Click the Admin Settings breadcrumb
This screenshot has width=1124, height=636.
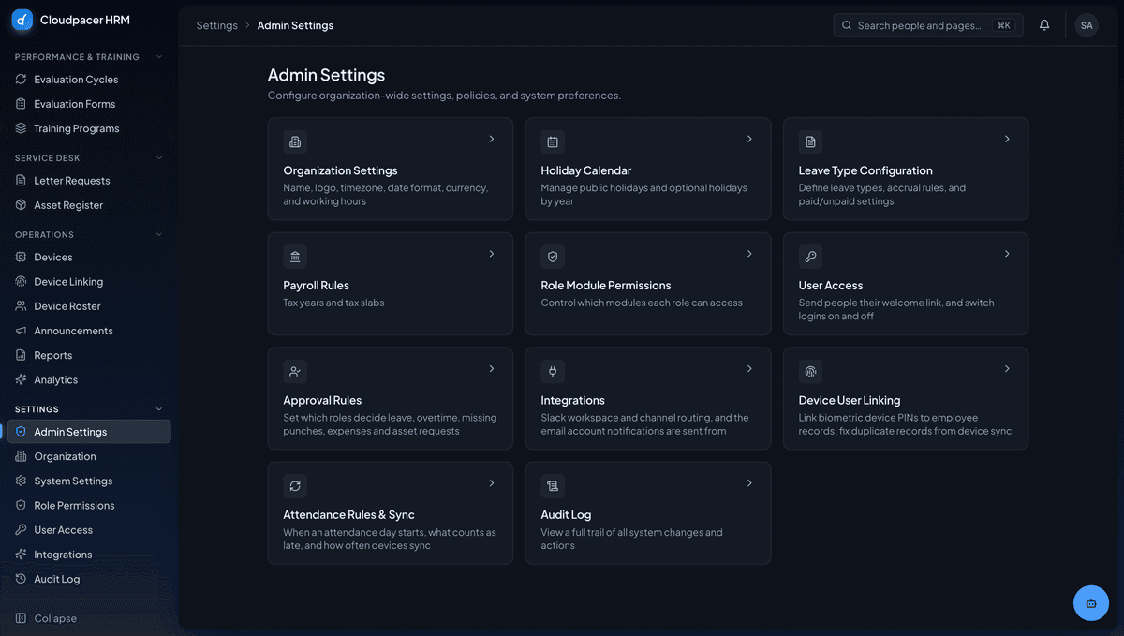point(295,25)
